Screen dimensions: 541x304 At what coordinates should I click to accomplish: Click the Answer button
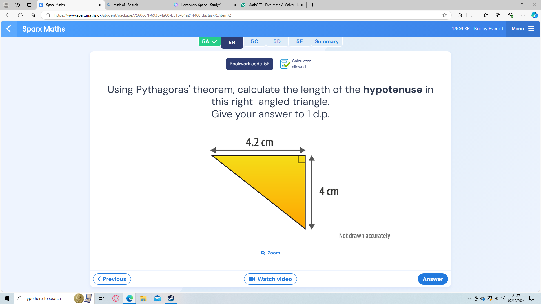tap(433, 279)
